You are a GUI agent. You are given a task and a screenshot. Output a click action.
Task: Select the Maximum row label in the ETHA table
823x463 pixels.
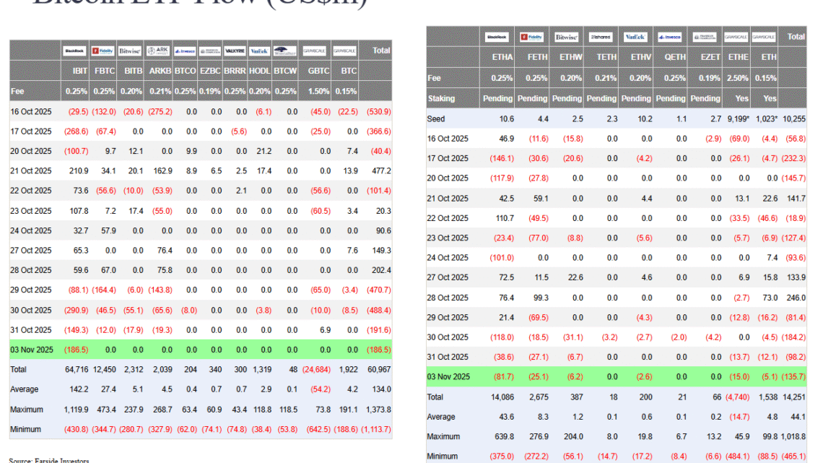tap(444, 436)
